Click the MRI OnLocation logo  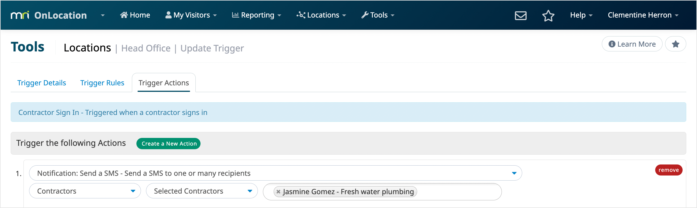(49, 15)
